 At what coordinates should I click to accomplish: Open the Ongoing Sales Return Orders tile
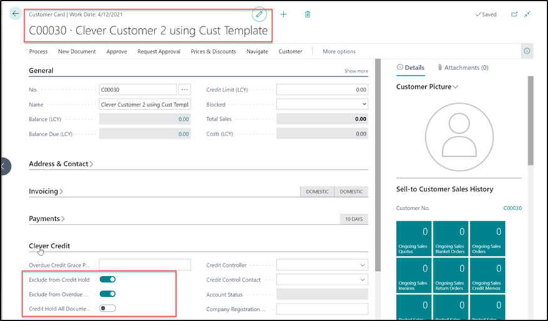[x=450, y=275]
